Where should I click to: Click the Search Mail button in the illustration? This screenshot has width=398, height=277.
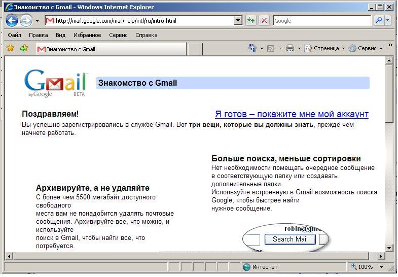click(x=290, y=239)
